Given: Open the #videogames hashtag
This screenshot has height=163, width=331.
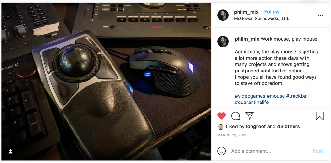Looking at the screenshot, I should click(x=250, y=96).
